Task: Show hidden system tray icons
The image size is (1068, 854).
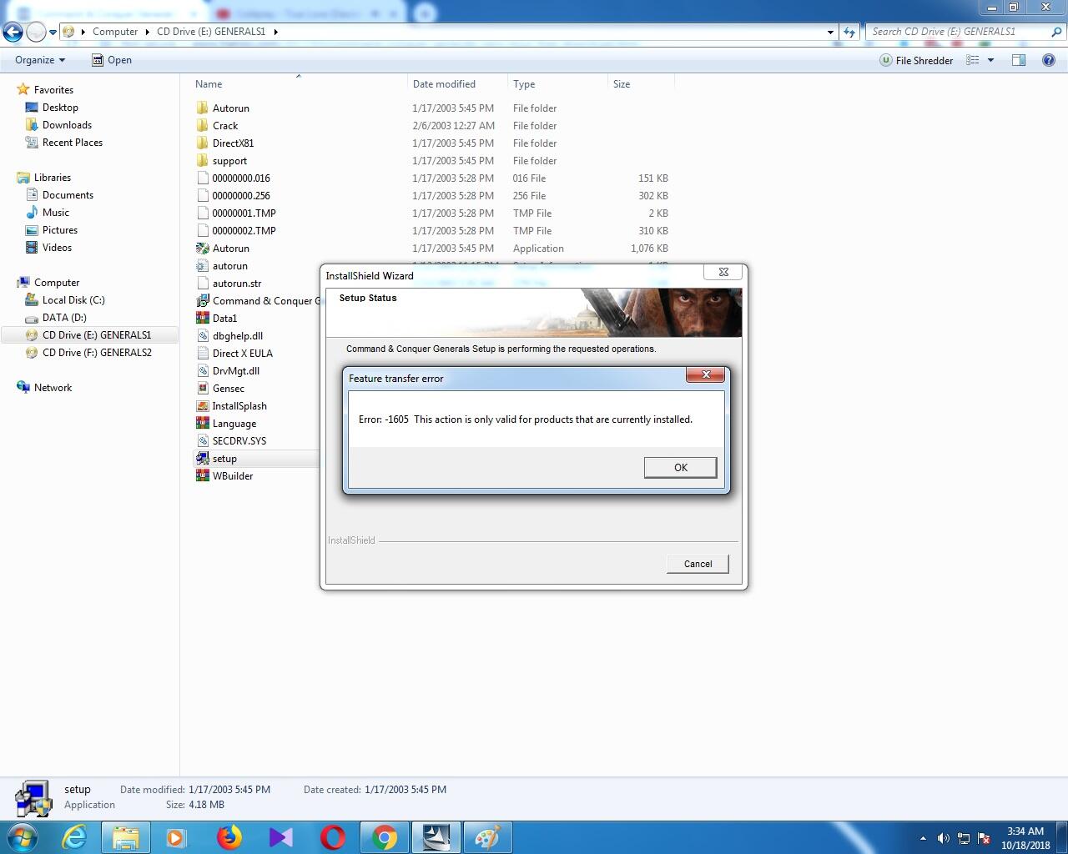Action: (x=923, y=838)
